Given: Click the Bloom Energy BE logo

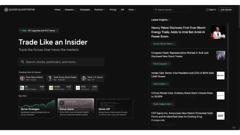Looking at the screenshot, I should [x=22, y=88].
